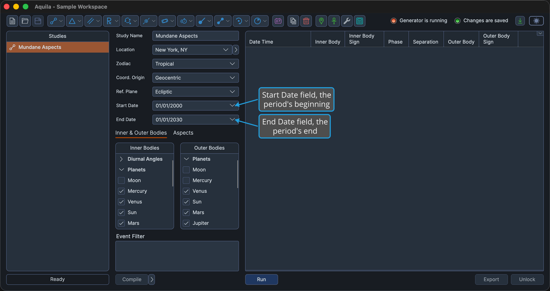550x291 pixels.
Task: Open the Coord. Origin dropdown set to Geocentric
Action: pos(195,78)
